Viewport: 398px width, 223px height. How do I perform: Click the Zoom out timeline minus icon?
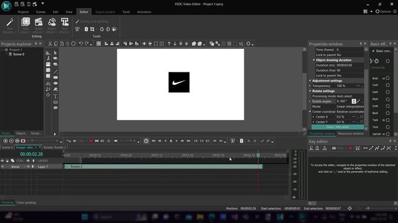[11, 141]
